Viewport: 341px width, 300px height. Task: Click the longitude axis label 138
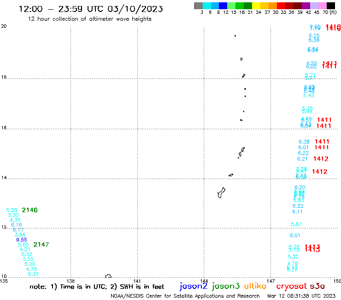[71, 281]
